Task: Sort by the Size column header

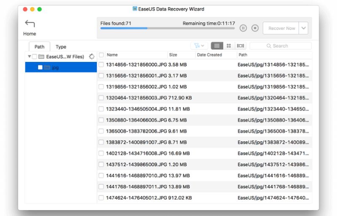Action: click(x=182, y=55)
